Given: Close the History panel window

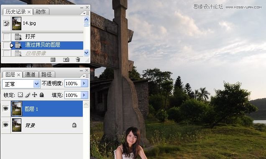Looking at the screenshot, I should click(x=87, y=7).
